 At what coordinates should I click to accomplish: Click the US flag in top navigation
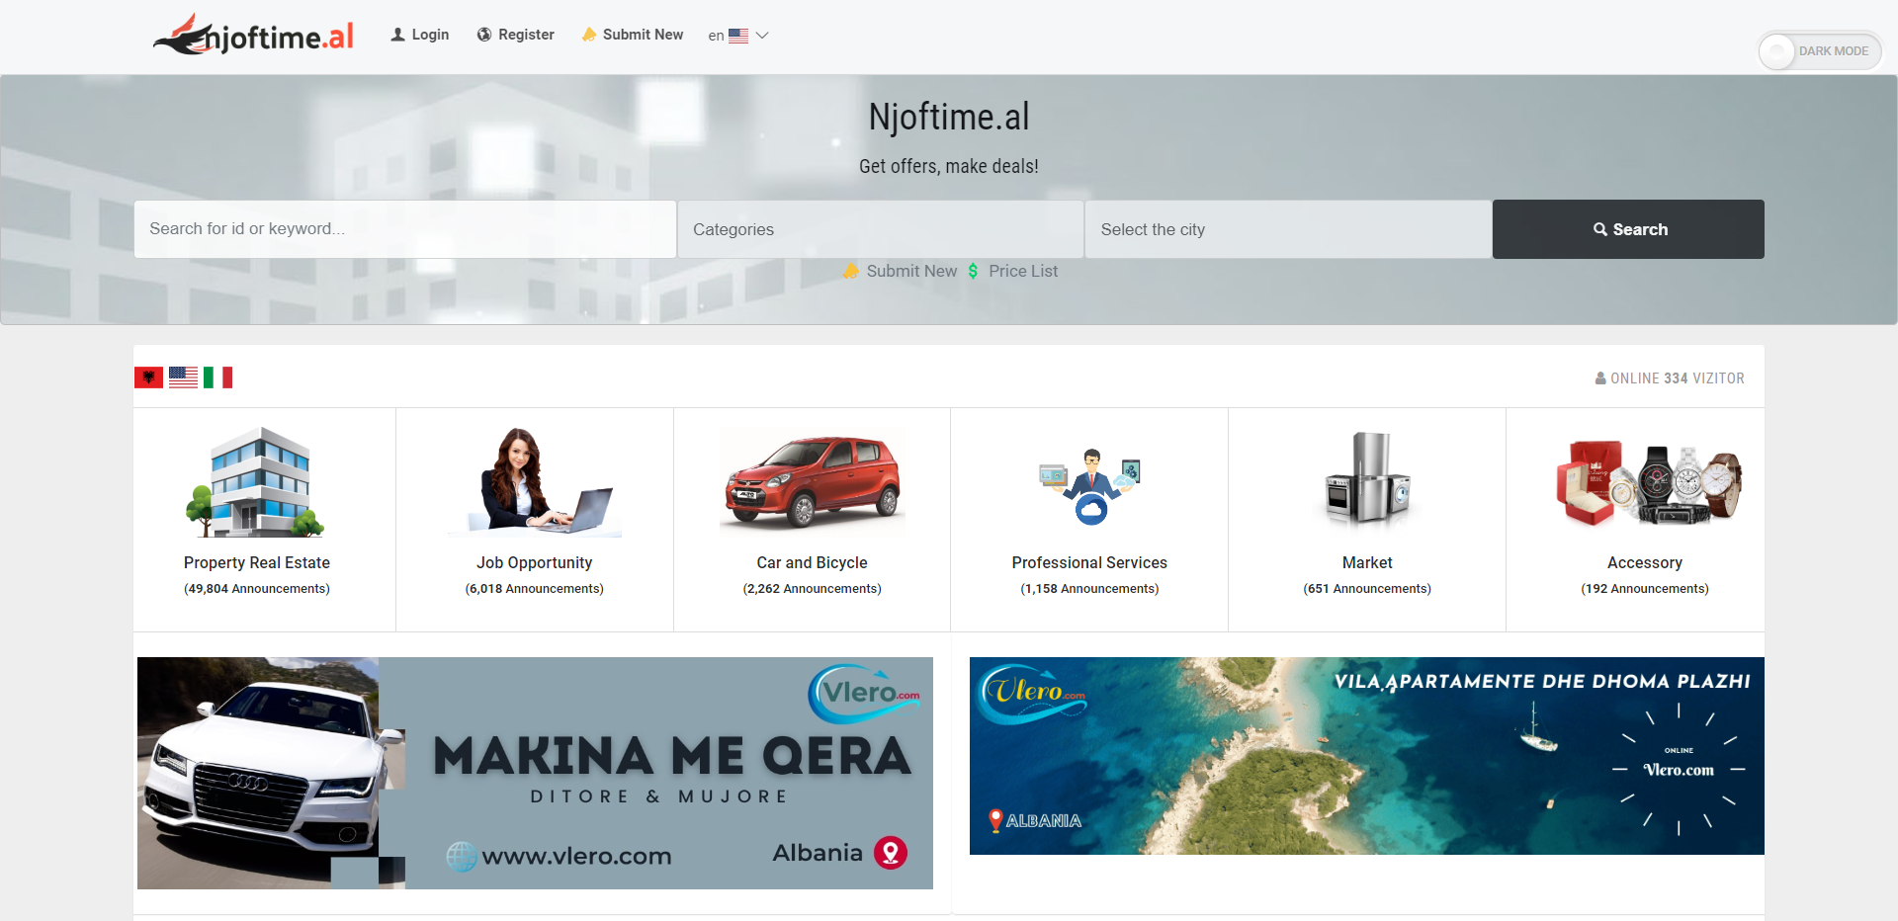pos(738,36)
